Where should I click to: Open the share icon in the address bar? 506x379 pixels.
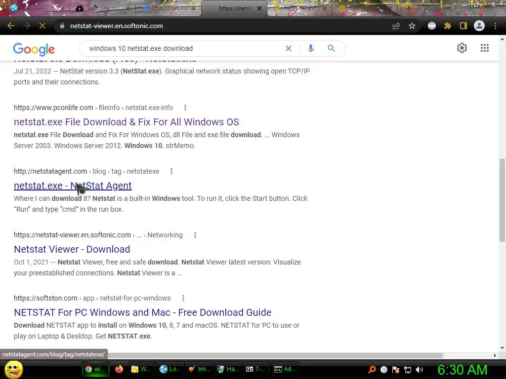(396, 26)
